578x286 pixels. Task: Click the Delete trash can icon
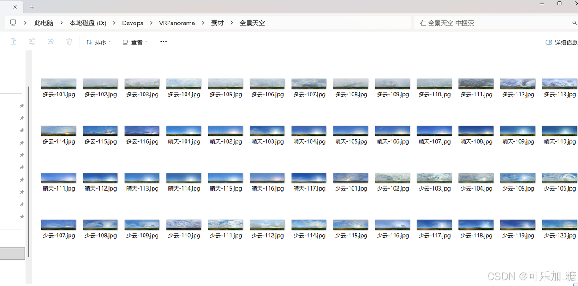[69, 41]
